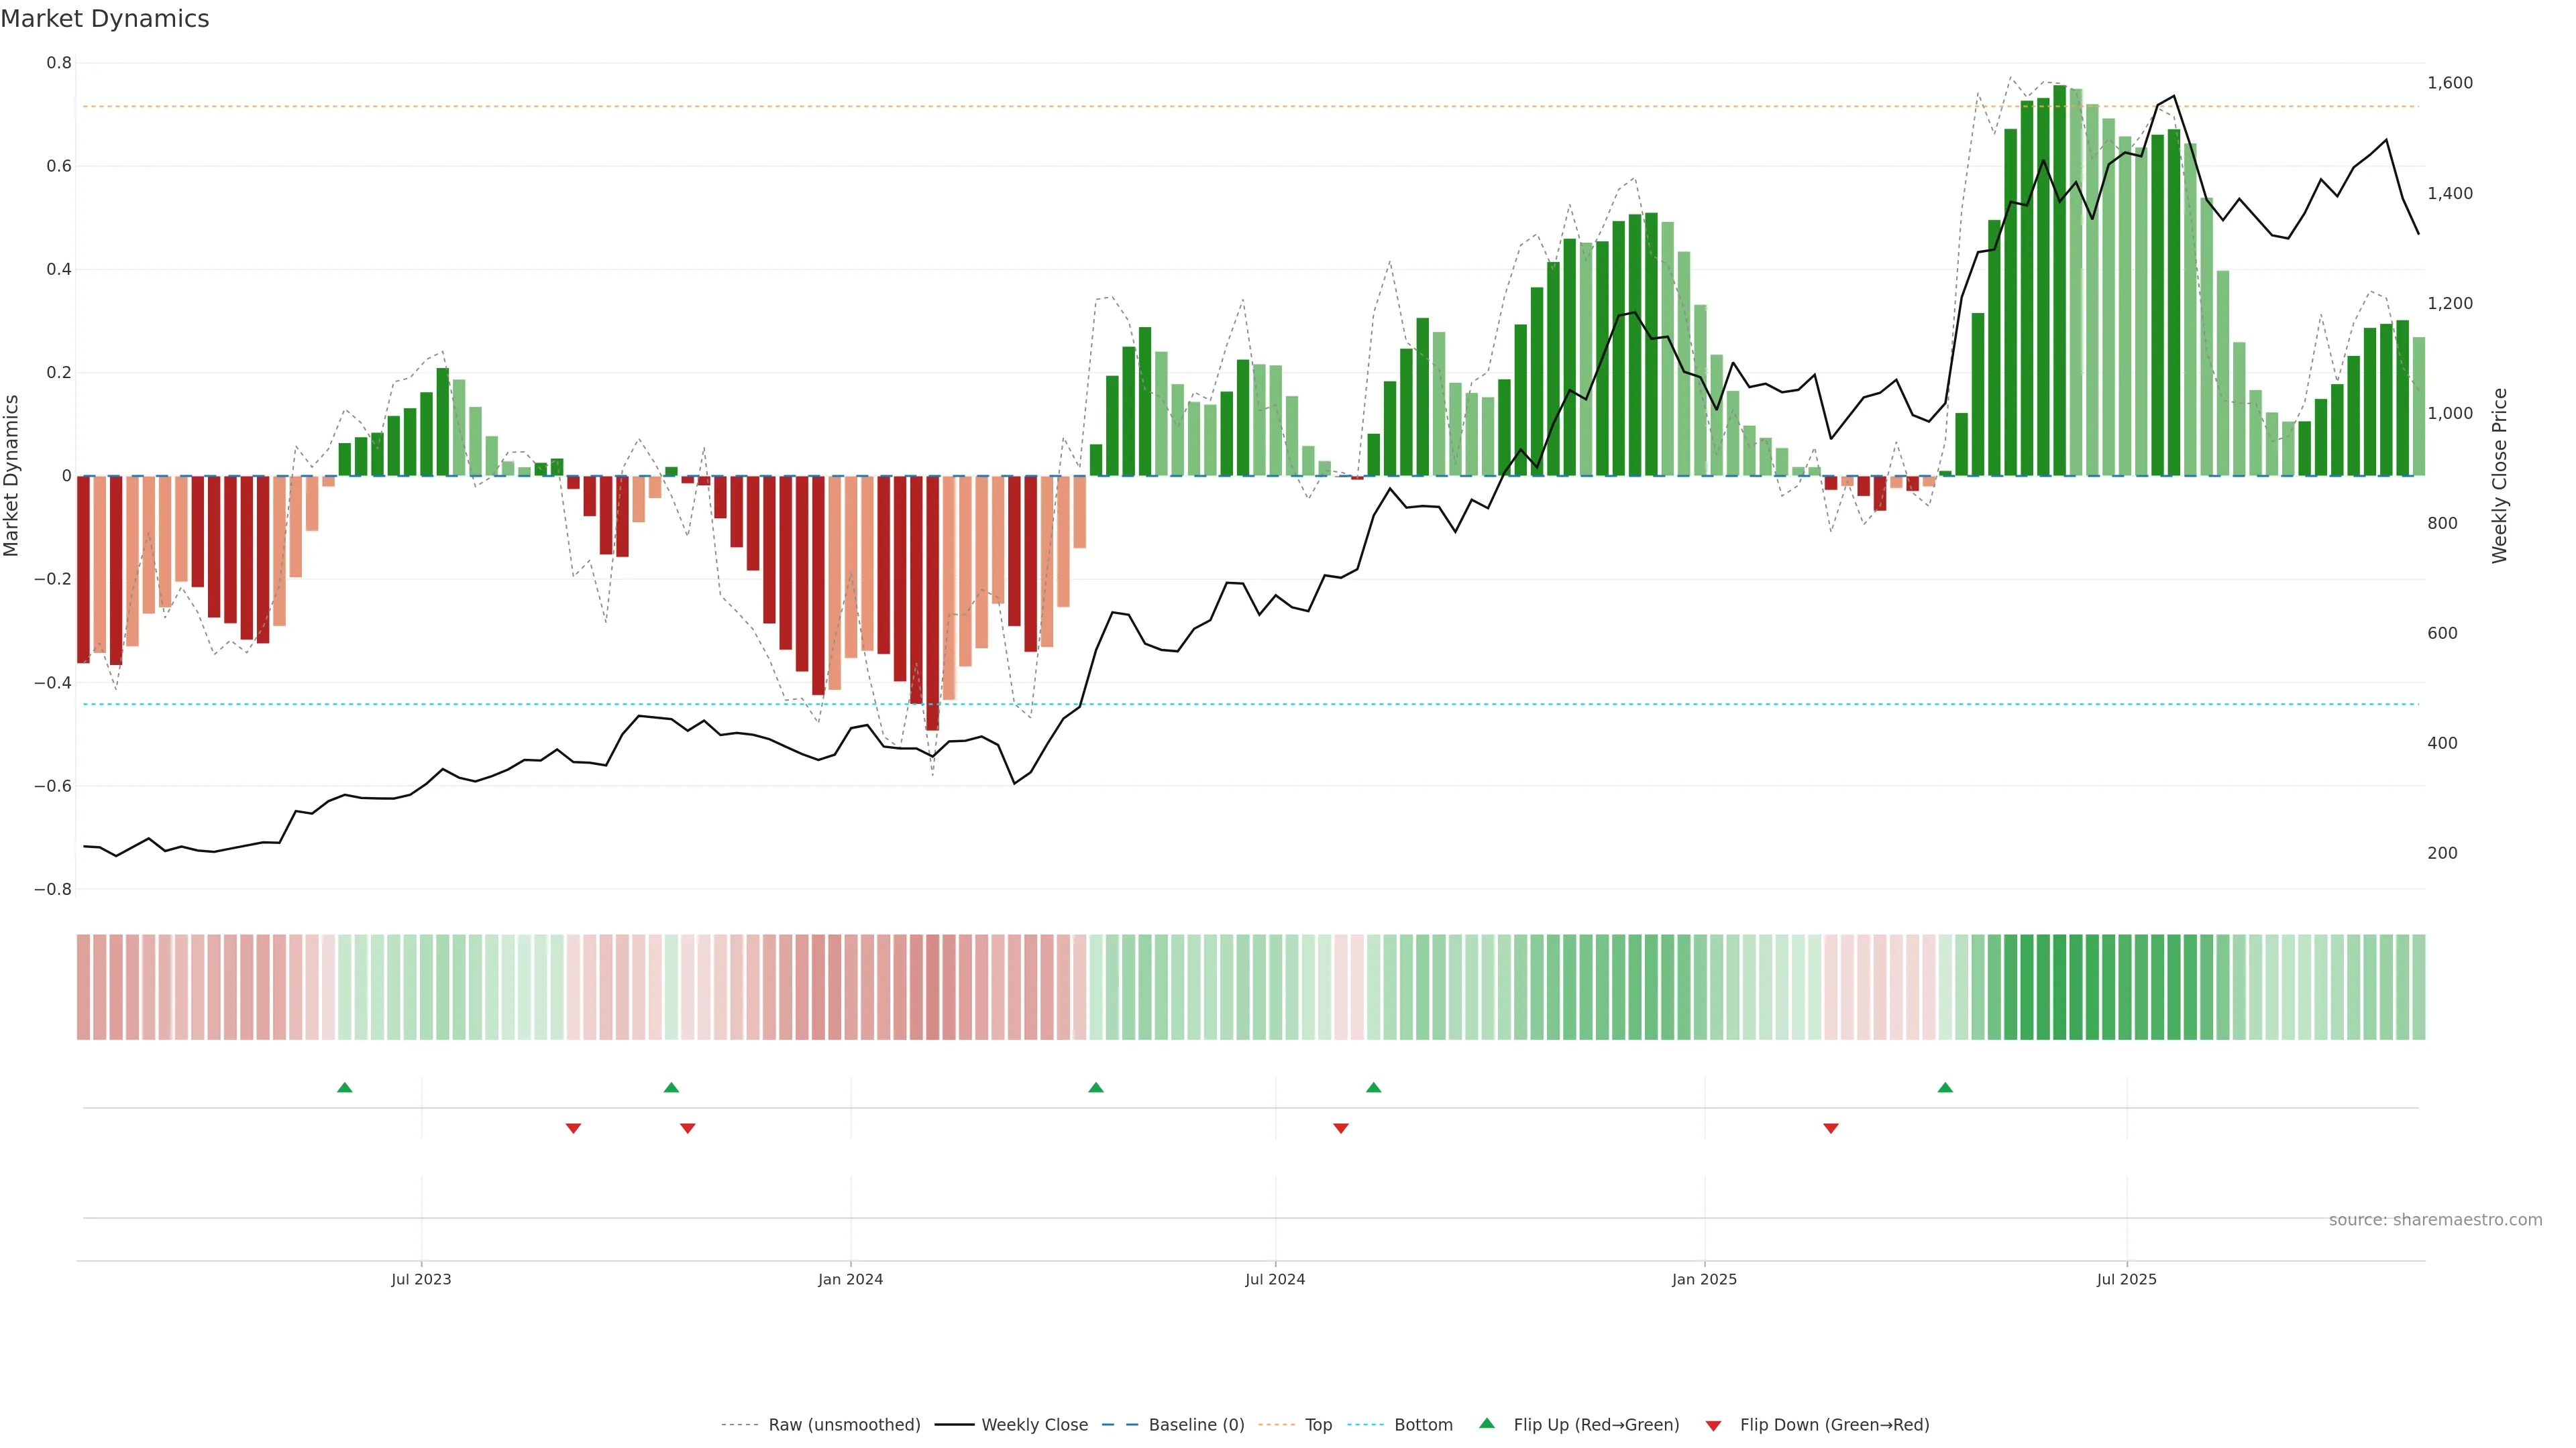Click the darkest green heatmap strip segment
This screenshot has width=2576, height=1448.
(2059, 987)
